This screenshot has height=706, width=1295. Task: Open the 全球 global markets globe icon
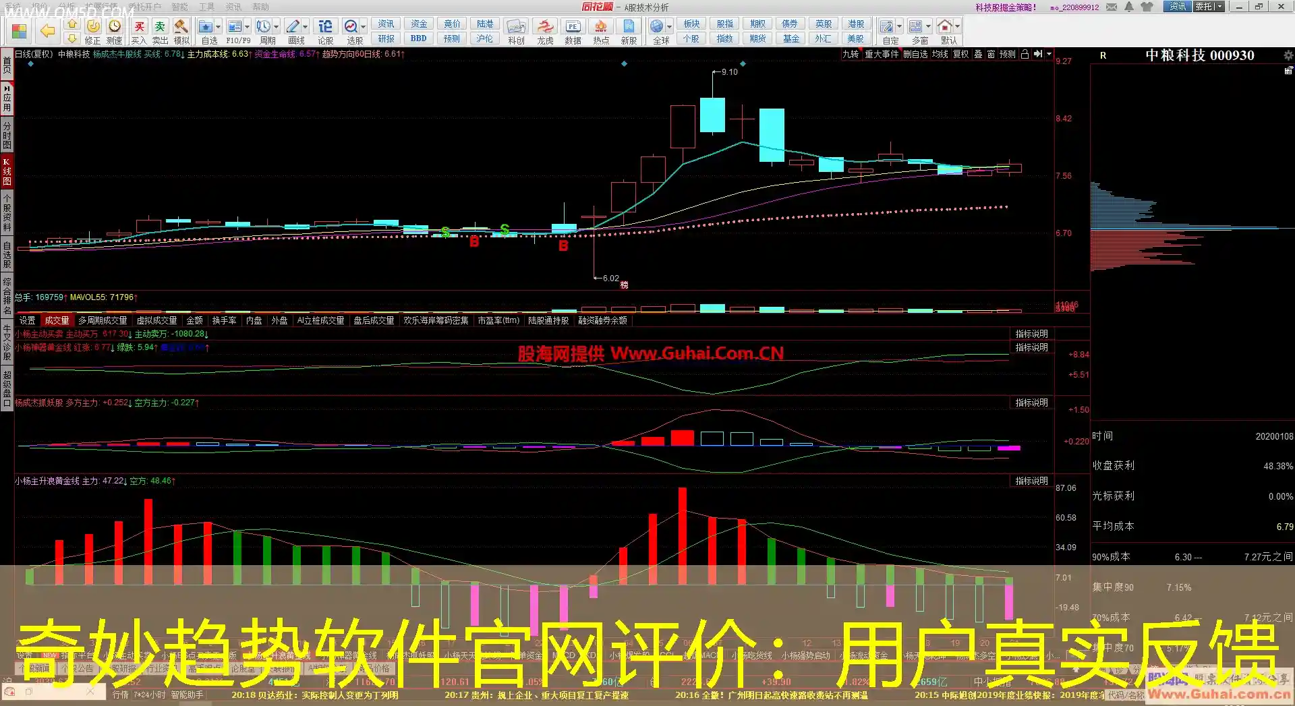pos(657,27)
